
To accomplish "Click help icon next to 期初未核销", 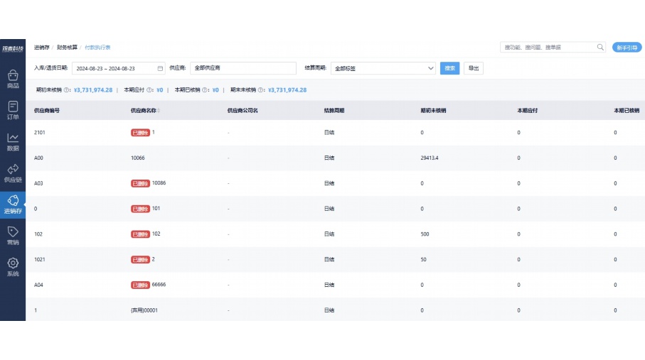I will click(67, 90).
